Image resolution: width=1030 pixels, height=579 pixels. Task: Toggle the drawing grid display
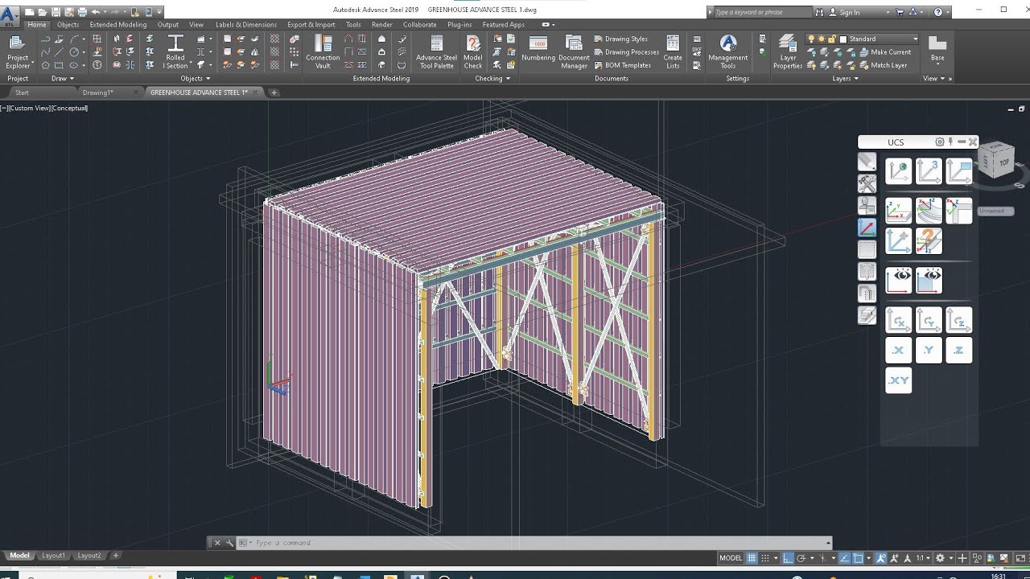click(x=752, y=558)
